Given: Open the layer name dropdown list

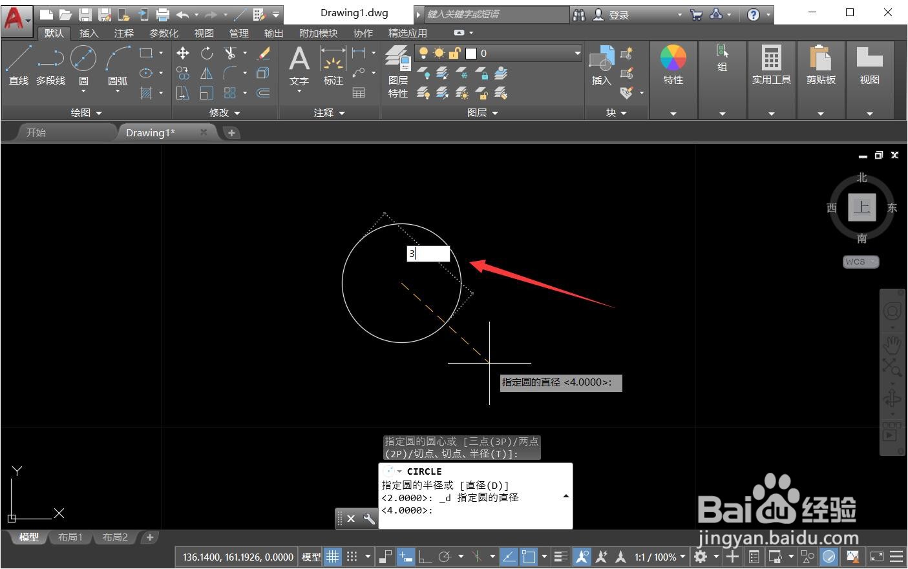Looking at the screenshot, I should pos(577,53).
